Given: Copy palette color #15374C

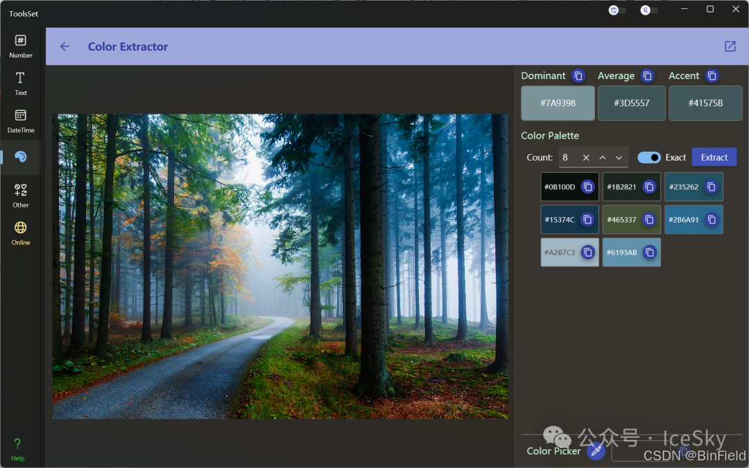Looking at the screenshot, I should (x=587, y=220).
